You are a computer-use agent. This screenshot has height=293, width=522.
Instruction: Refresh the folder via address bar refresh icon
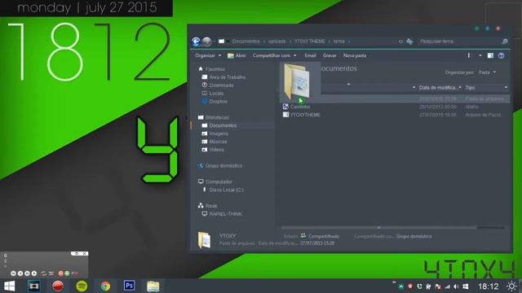(x=409, y=42)
